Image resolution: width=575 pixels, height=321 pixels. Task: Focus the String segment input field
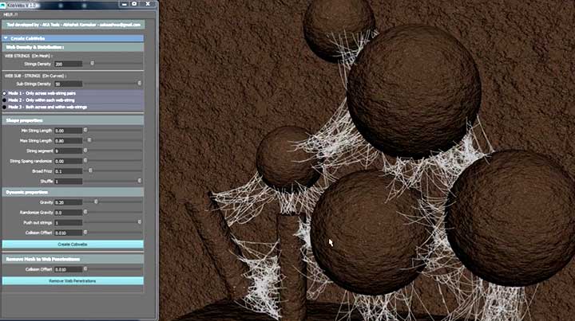pyautogui.click(x=68, y=151)
